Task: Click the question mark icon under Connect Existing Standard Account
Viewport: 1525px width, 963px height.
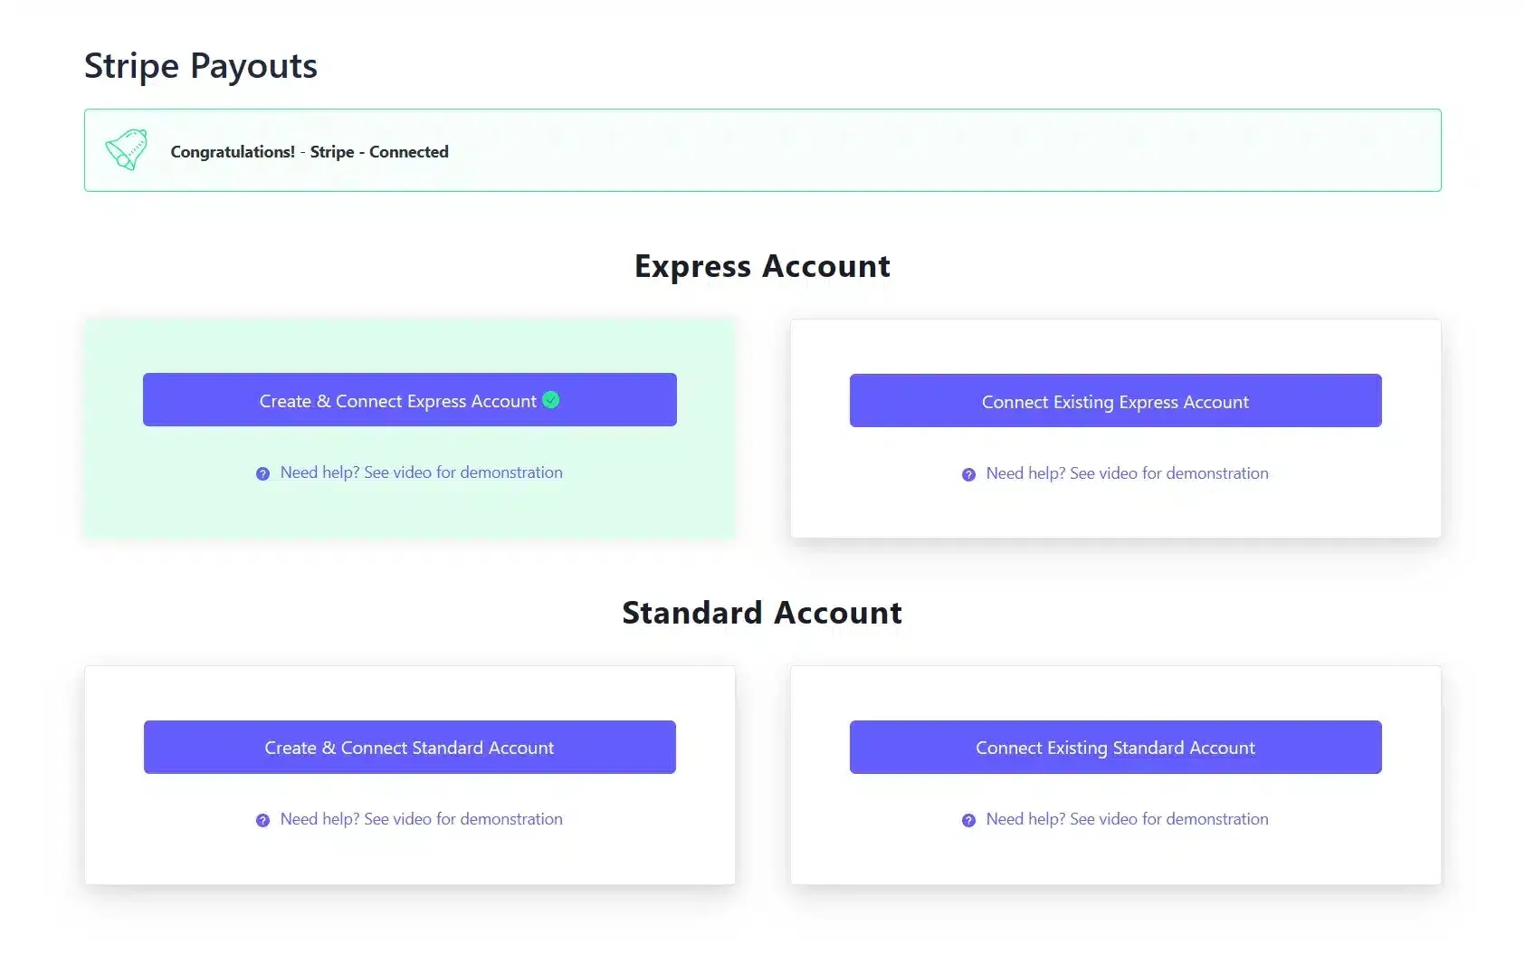Action: point(969,819)
